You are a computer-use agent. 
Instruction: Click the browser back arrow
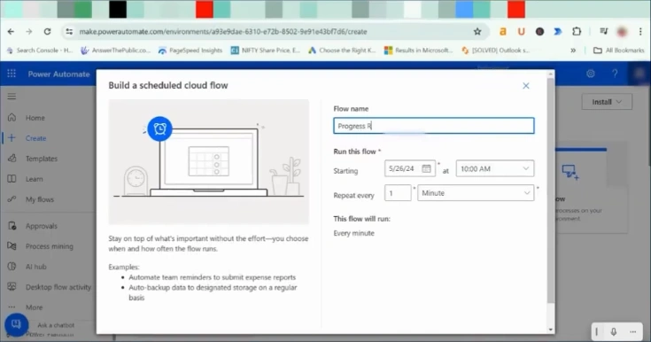[x=11, y=32]
